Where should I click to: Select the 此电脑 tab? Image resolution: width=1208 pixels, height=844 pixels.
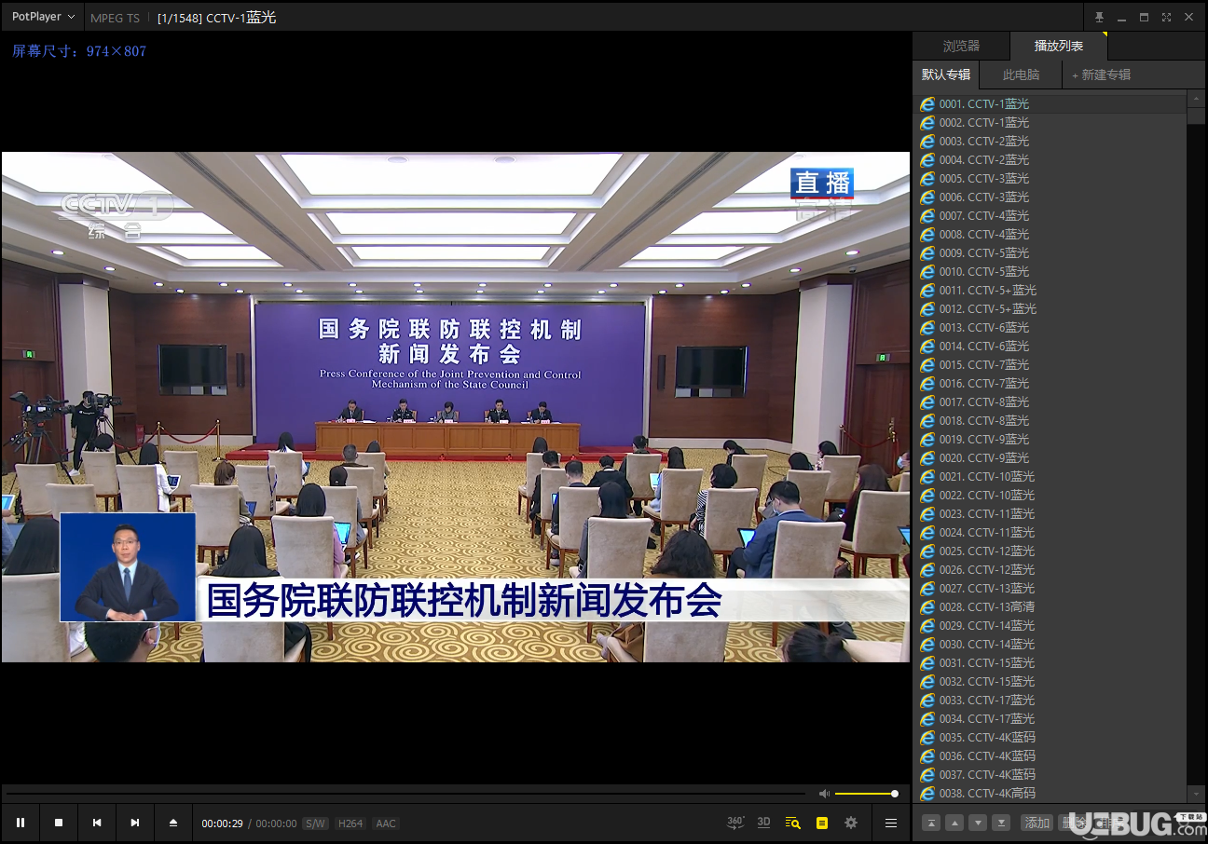point(1021,75)
